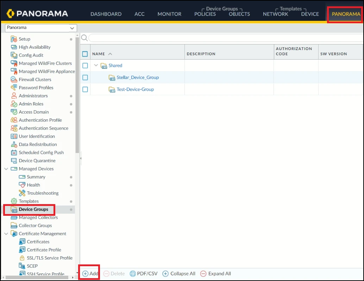Click the Scheduled Config Push icon

pyautogui.click(x=14, y=153)
